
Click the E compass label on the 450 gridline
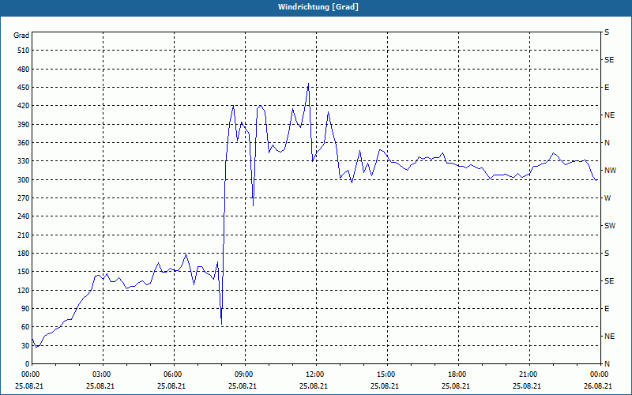pos(607,88)
